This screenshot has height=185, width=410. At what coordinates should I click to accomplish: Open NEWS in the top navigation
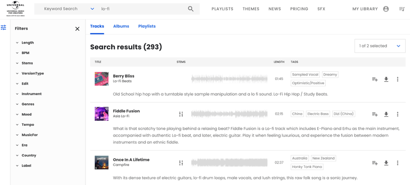click(275, 9)
